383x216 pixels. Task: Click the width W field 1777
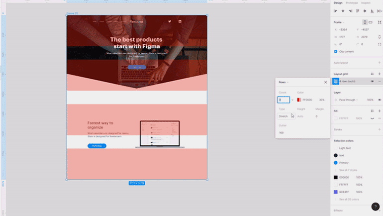(343, 37)
